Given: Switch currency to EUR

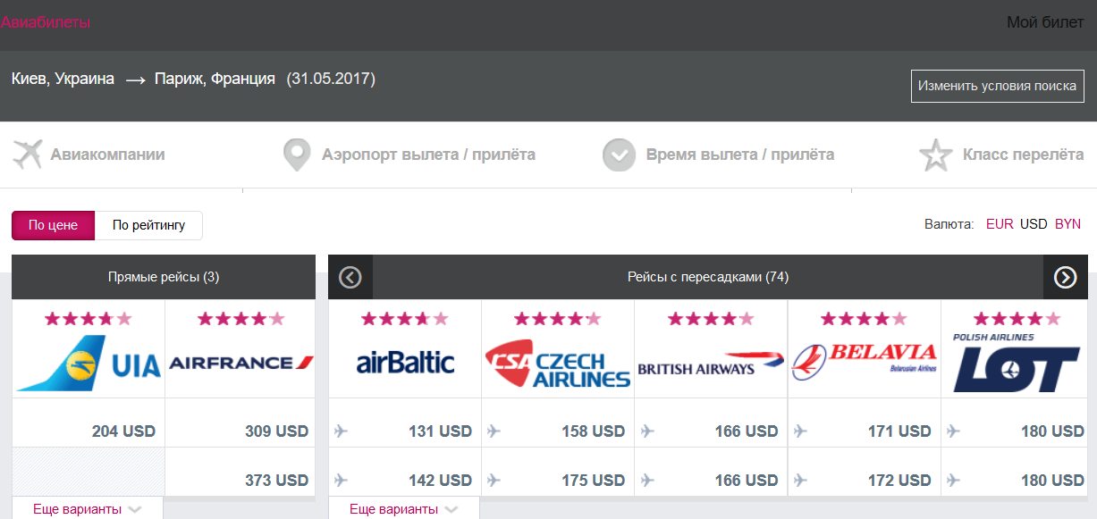Looking at the screenshot, I should pos(1000,224).
